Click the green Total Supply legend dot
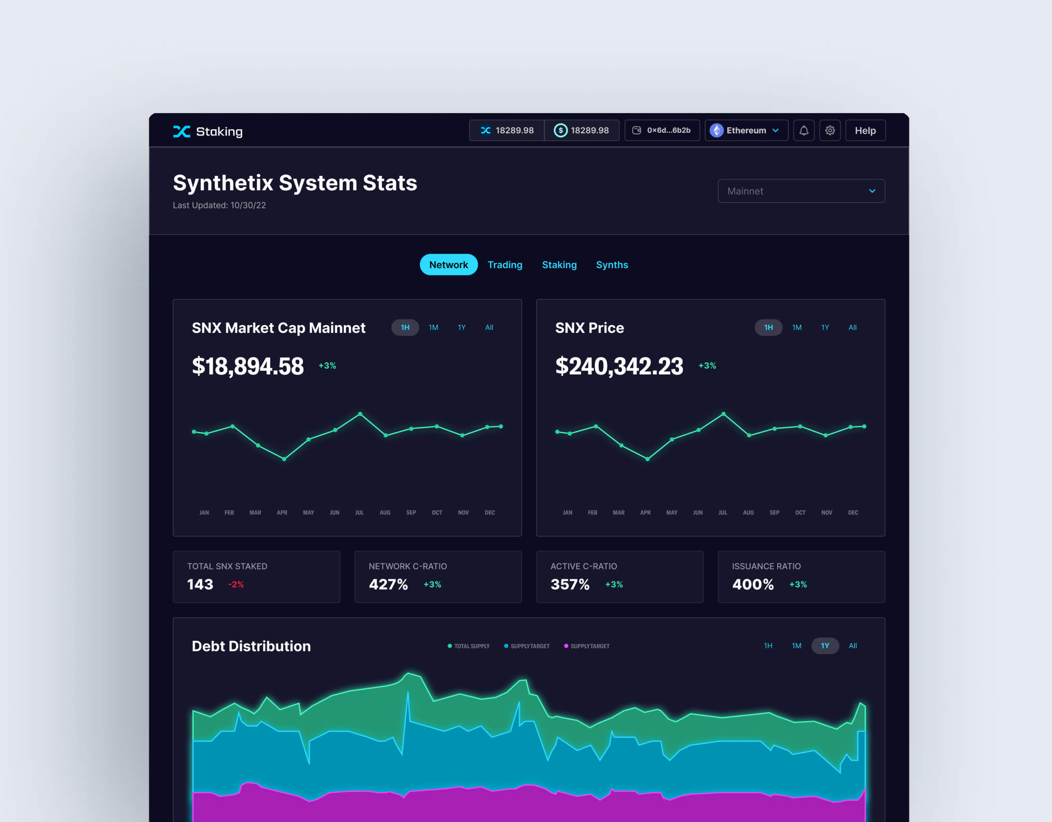 (450, 646)
